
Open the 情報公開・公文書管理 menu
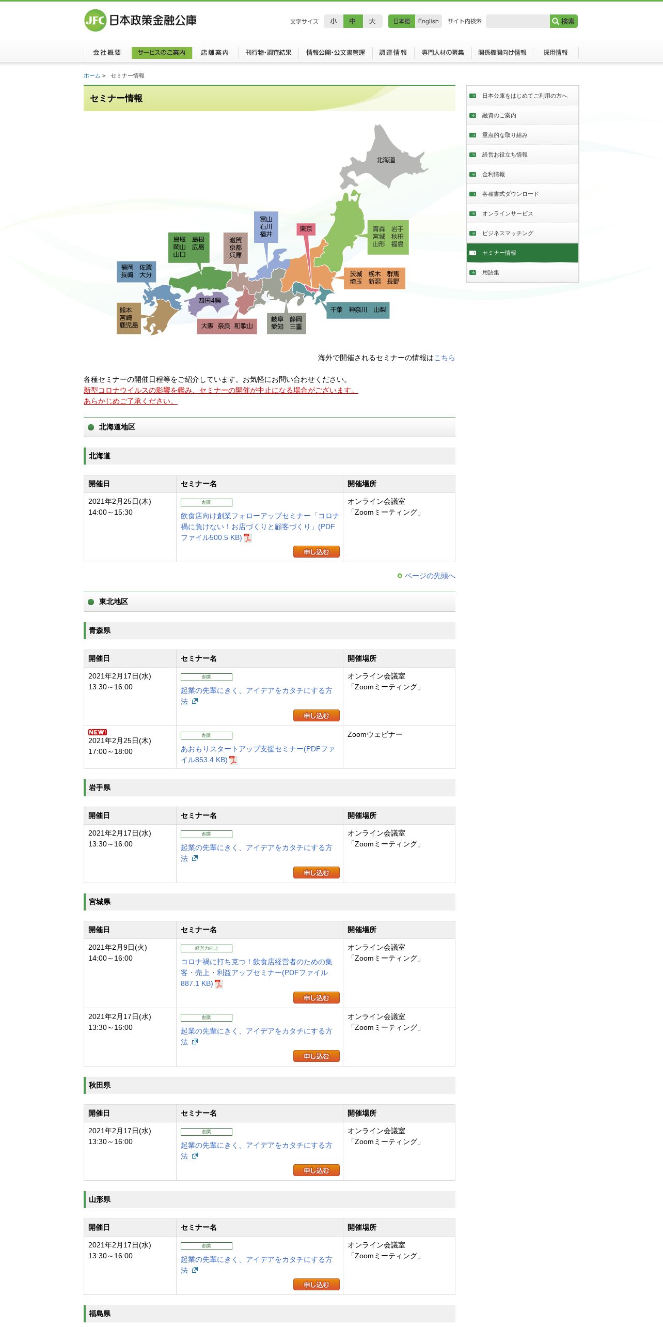click(336, 53)
